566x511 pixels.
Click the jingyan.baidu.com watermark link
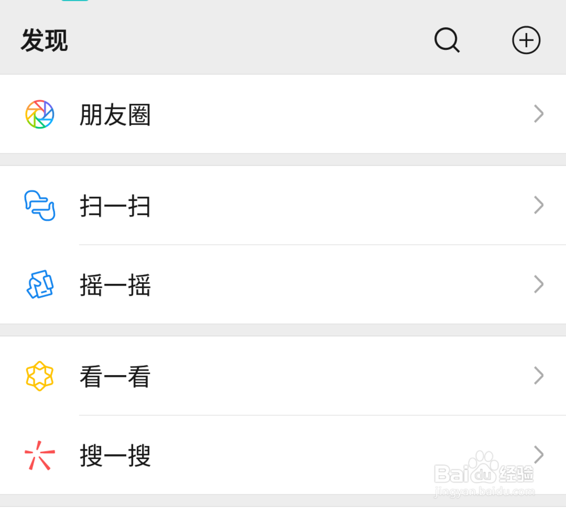484,492
